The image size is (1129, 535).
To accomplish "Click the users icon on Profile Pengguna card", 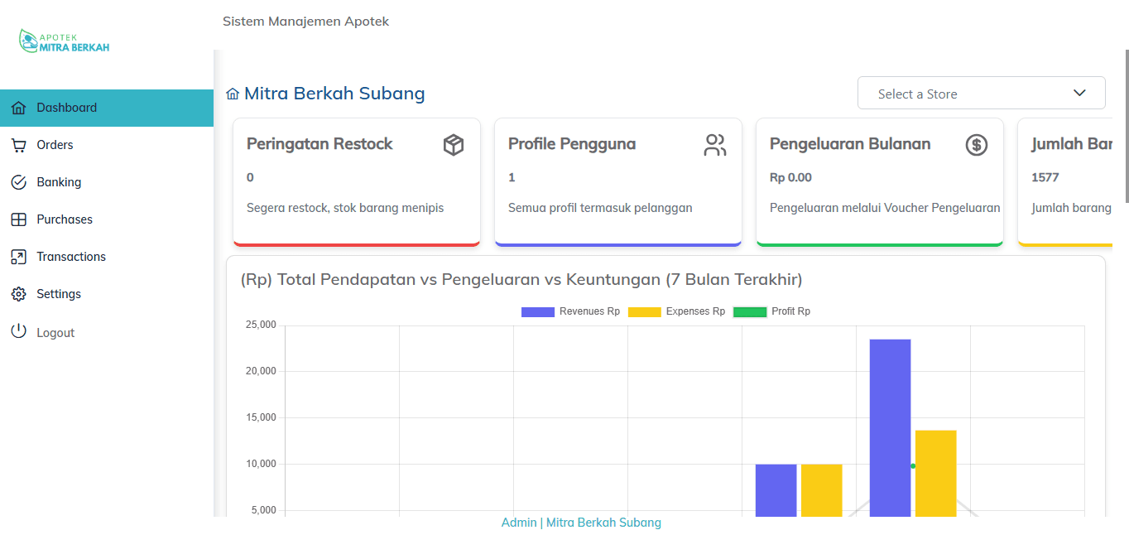I will (x=714, y=145).
